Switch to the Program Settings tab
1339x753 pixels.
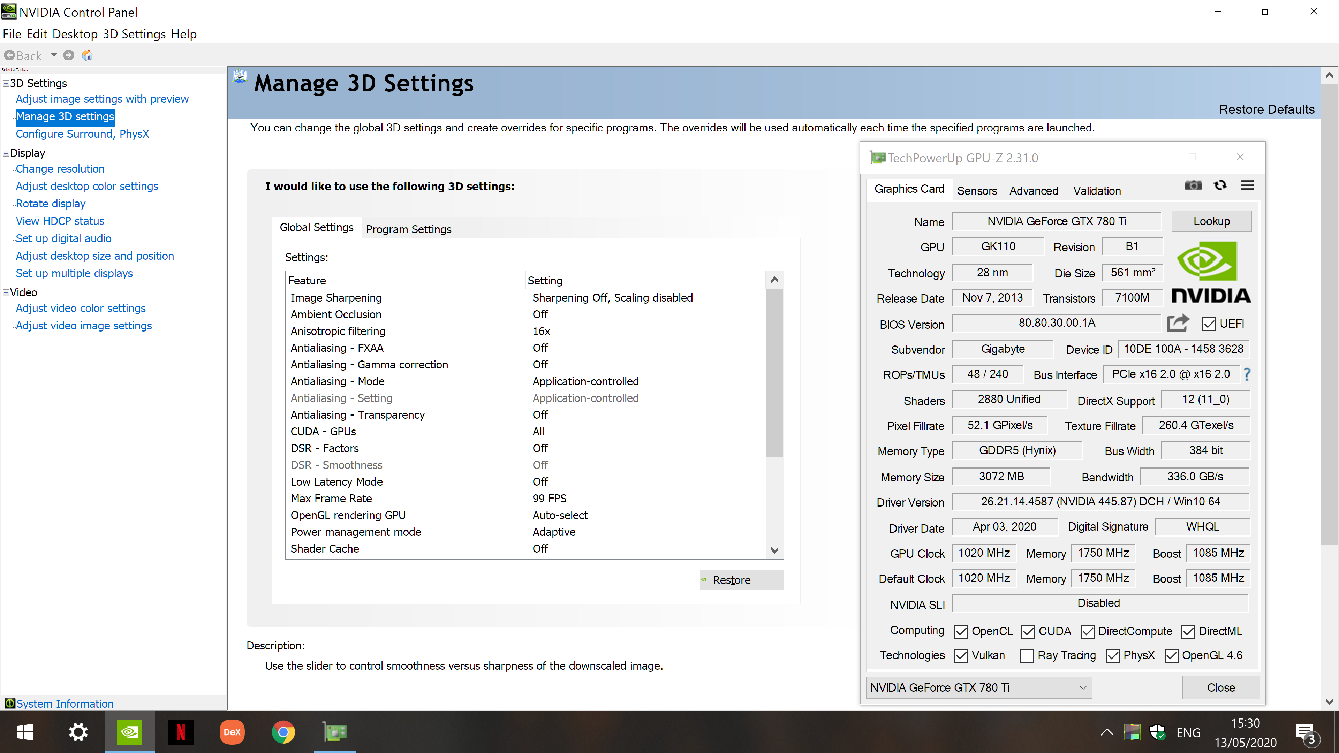click(x=409, y=229)
